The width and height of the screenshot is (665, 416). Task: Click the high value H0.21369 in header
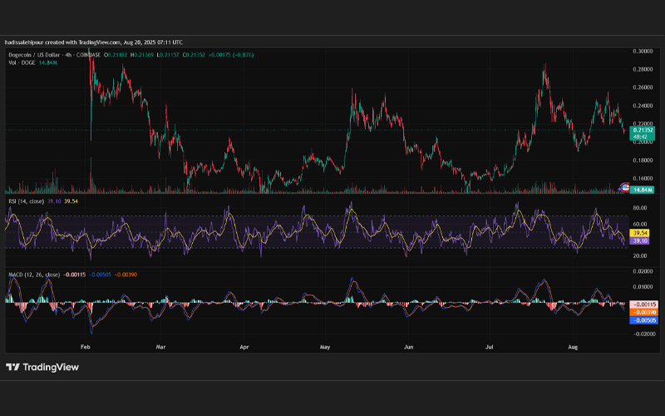point(142,55)
